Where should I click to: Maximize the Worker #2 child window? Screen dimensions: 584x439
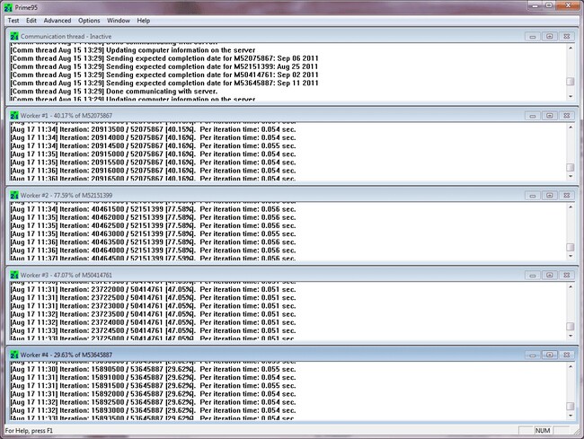(x=549, y=196)
